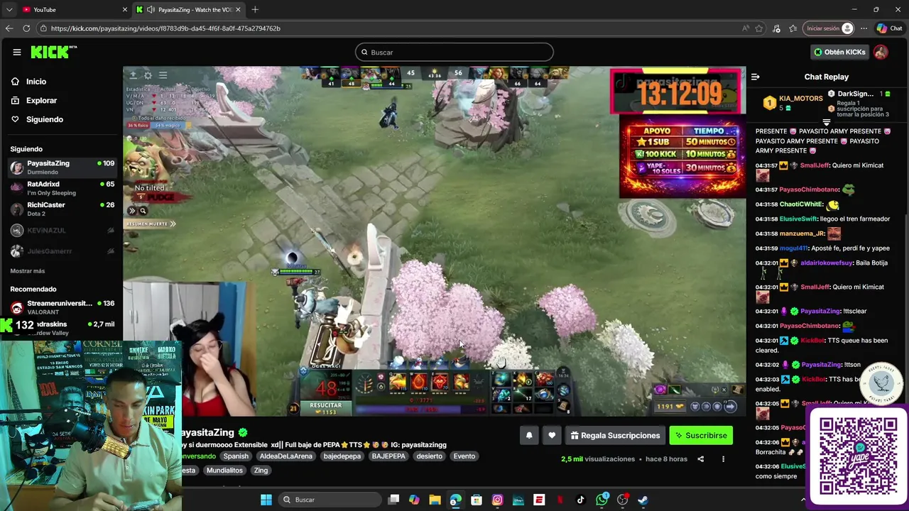The width and height of the screenshot is (909, 511).
Task: Share the video with share icon
Action: (700, 459)
